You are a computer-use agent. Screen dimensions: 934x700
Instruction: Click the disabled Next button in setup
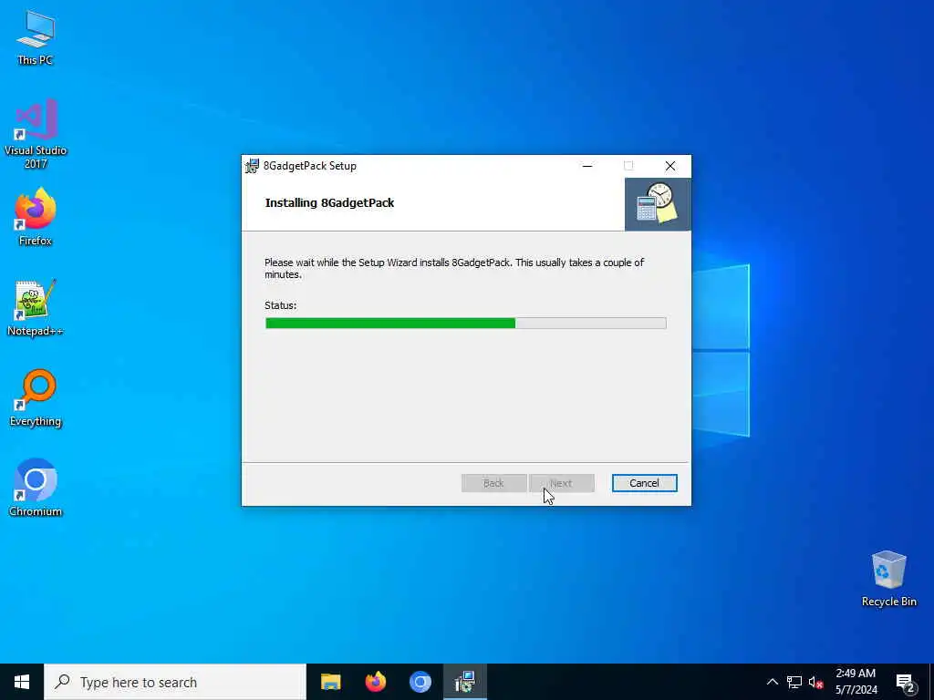tap(561, 483)
